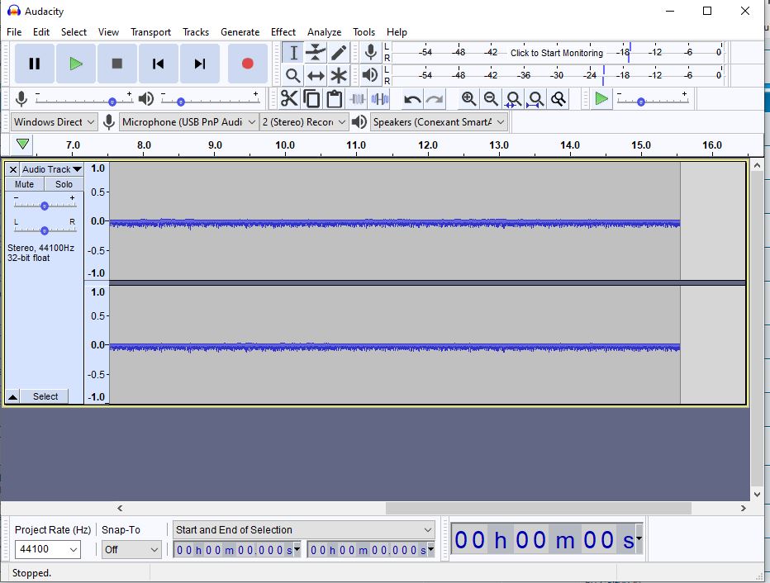Viewport: 770px width, 583px height.
Task: Select the Multi-Tool asterisk icon
Action: tap(339, 76)
